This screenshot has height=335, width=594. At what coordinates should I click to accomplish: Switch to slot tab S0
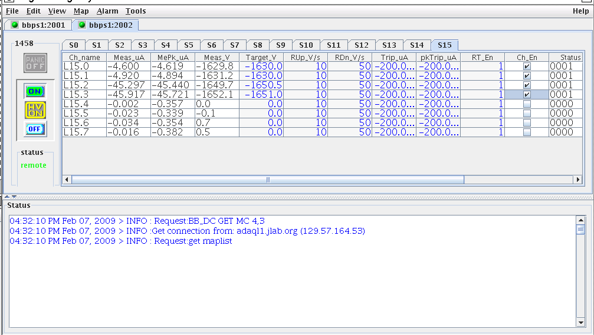pyautogui.click(x=74, y=45)
